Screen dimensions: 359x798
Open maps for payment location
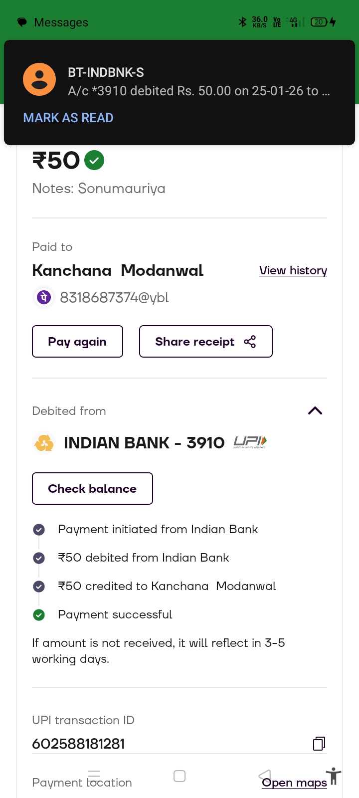(295, 783)
